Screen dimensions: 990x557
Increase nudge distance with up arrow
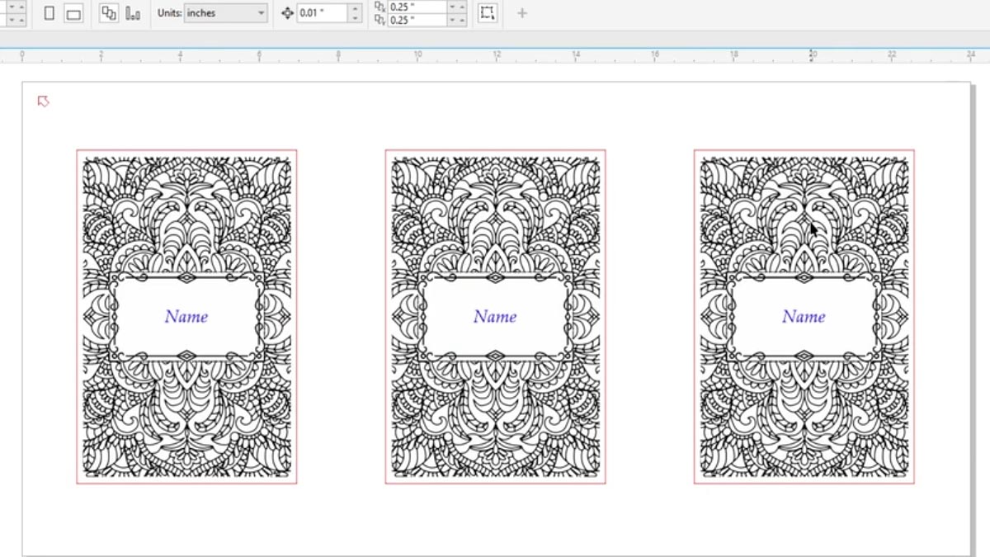355,8
